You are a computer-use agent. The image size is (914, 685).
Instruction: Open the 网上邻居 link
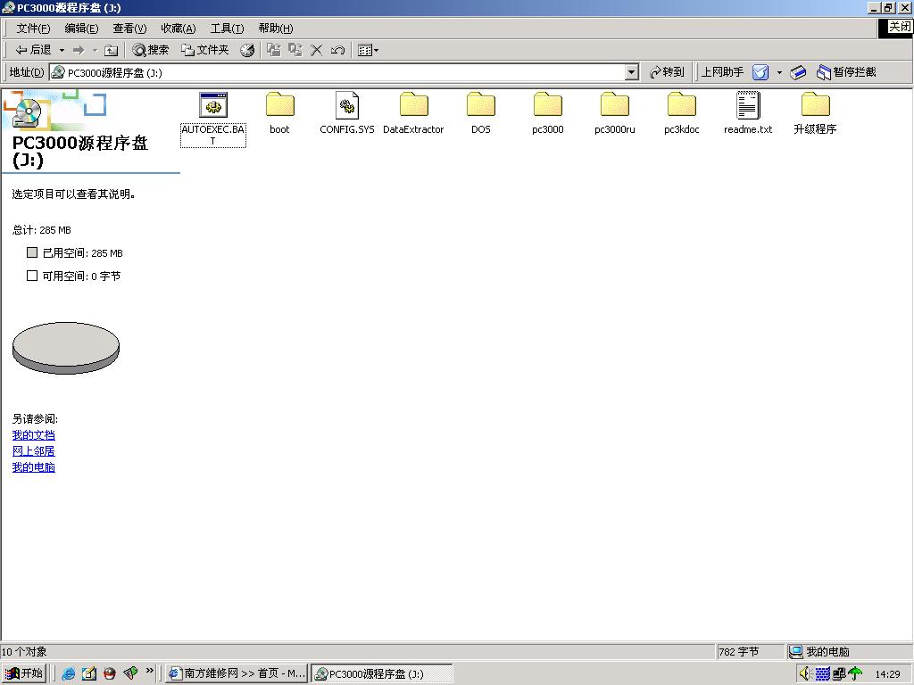34,450
